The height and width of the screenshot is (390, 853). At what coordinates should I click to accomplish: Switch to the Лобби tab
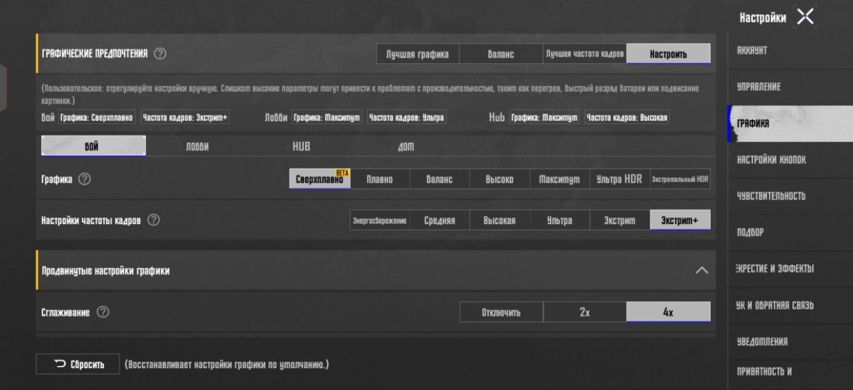tap(197, 147)
